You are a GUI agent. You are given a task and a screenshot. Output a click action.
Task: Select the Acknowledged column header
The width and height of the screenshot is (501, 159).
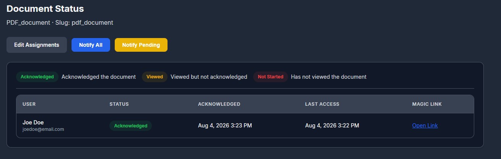pos(219,104)
